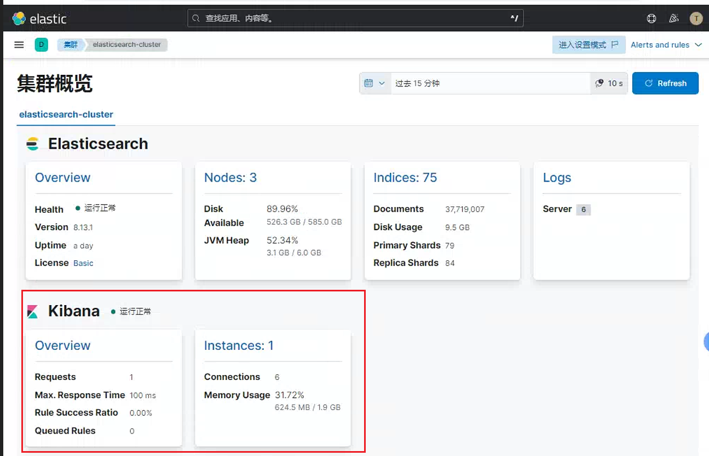Click the 进入设置模式 button
Viewport: 709px width, 456px height.
pyautogui.click(x=589, y=45)
